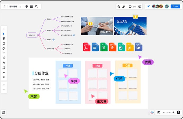
Task: Open the AI assistant round button
Action: point(152,112)
